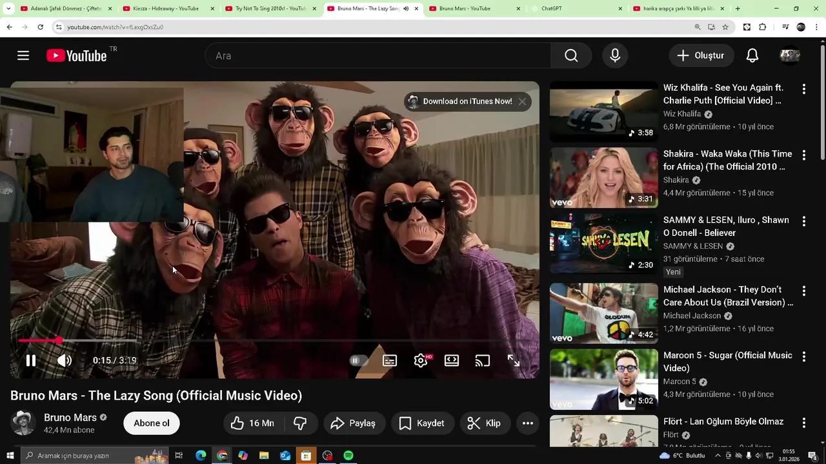Open File Explorer from the taskbar
826x464 pixels.
264,456
